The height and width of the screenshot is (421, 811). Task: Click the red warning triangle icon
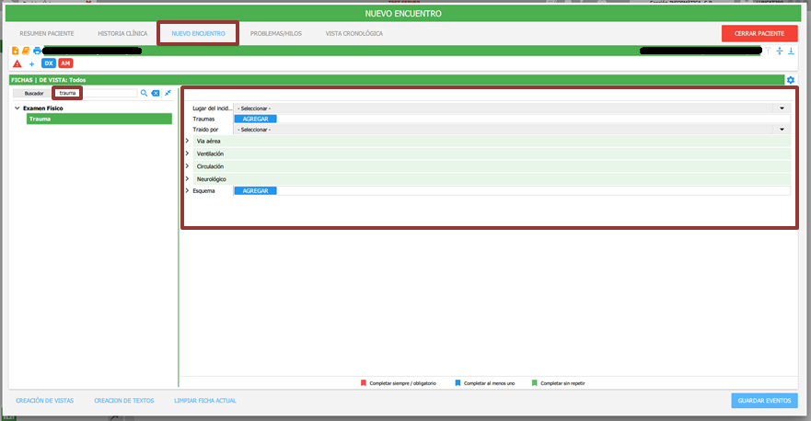pyautogui.click(x=17, y=63)
